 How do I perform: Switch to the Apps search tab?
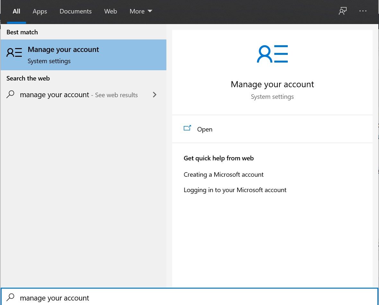click(x=40, y=11)
